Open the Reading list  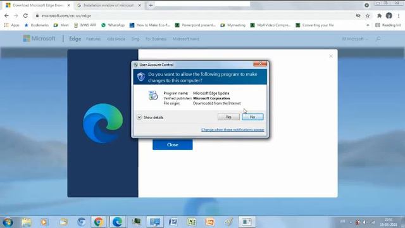[x=388, y=25]
